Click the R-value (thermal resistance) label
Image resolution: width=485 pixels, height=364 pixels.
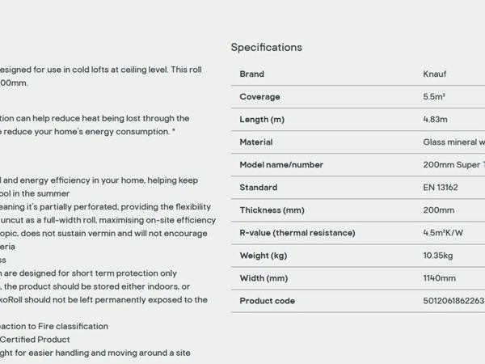click(297, 233)
